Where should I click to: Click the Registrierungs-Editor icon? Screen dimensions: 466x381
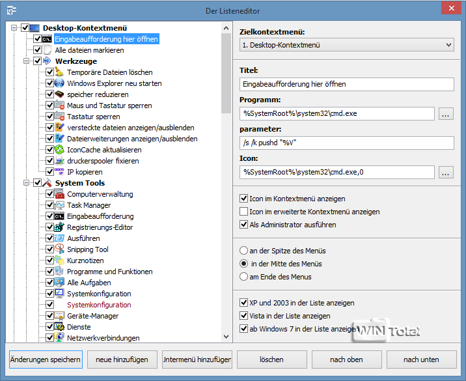click(x=59, y=227)
